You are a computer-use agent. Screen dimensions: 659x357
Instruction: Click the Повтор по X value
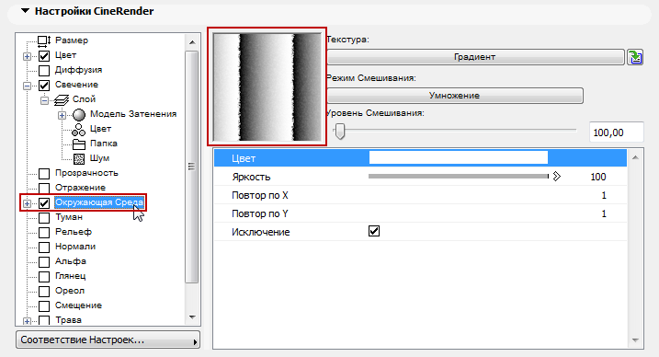click(x=604, y=196)
